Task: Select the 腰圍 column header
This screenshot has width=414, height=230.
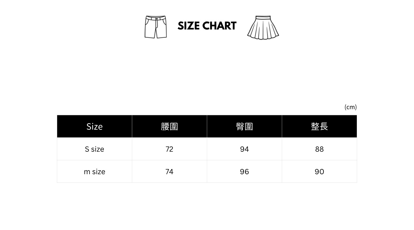Action: (x=169, y=126)
